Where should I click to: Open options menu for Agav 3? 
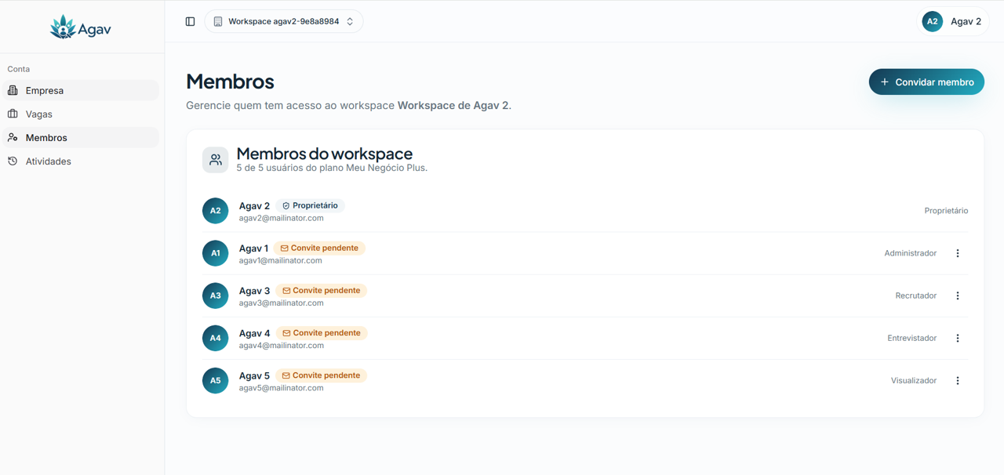[958, 296]
